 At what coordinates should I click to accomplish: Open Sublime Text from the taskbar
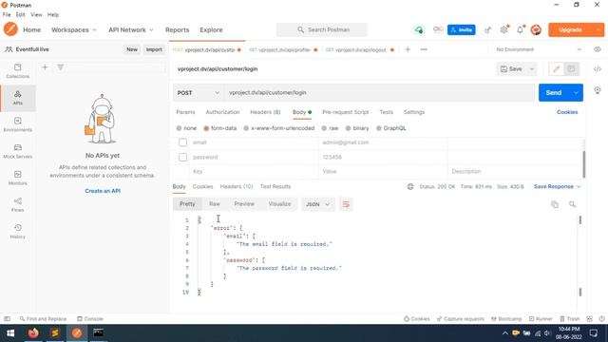[55, 333]
